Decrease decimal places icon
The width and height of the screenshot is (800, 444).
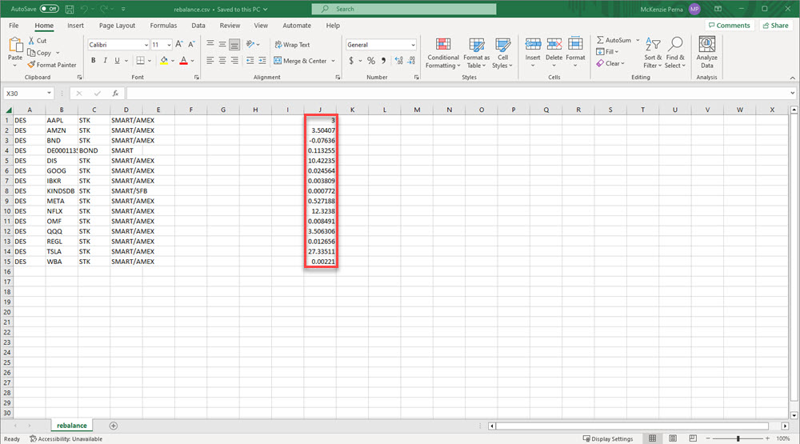click(411, 61)
